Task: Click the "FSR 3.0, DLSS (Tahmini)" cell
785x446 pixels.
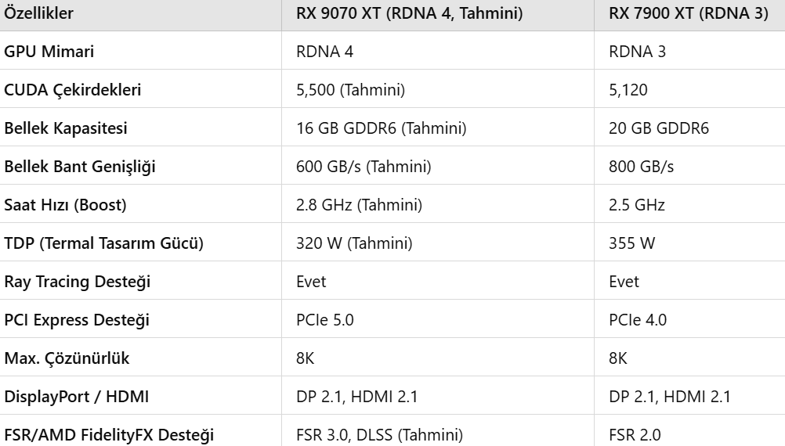Action: [x=379, y=435]
